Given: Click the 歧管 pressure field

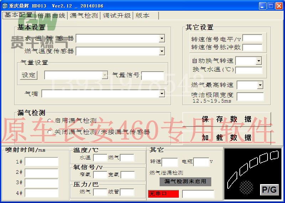Looking at the screenshot, I should pyautogui.click(x=127, y=192).
